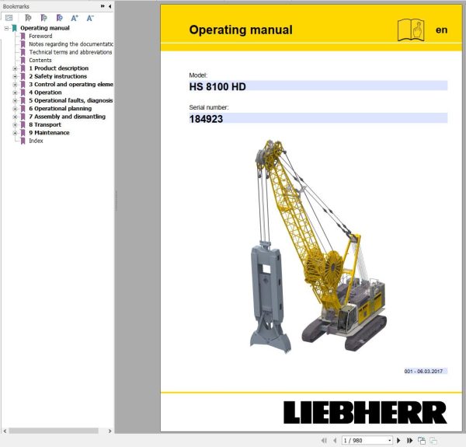
Task: Click the Bookmarks panel title
Action: point(16,6)
